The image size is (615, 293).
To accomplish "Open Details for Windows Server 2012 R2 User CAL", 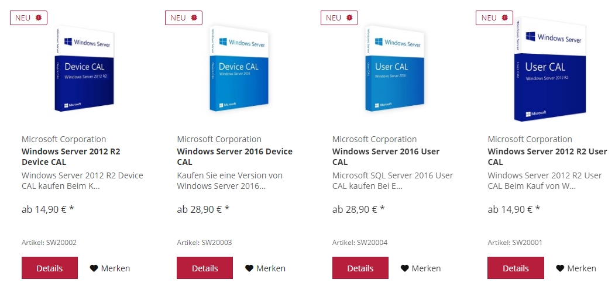I will coord(516,268).
